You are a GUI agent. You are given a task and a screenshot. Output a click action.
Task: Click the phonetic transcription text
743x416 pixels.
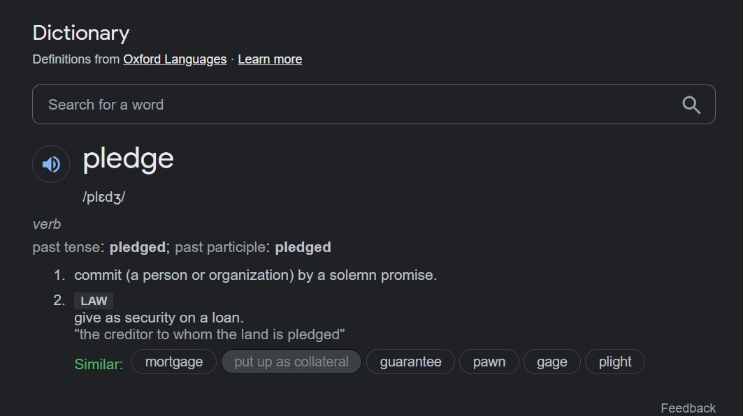point(103,197)
